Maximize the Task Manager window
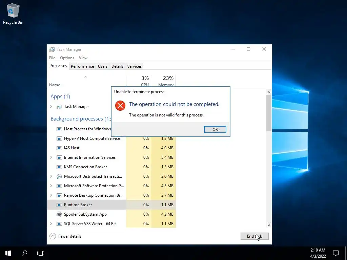347x260 pixels. click(x=248, y=49)
